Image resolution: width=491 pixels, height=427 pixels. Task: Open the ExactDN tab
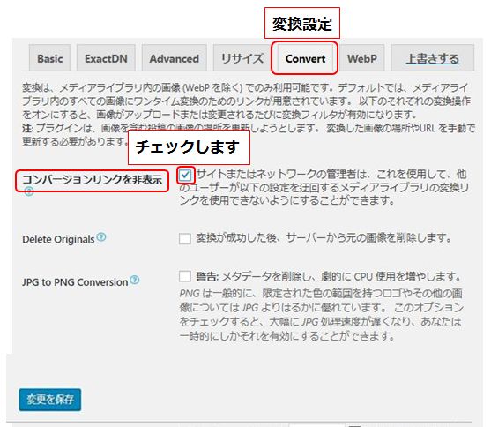point(106,58)
